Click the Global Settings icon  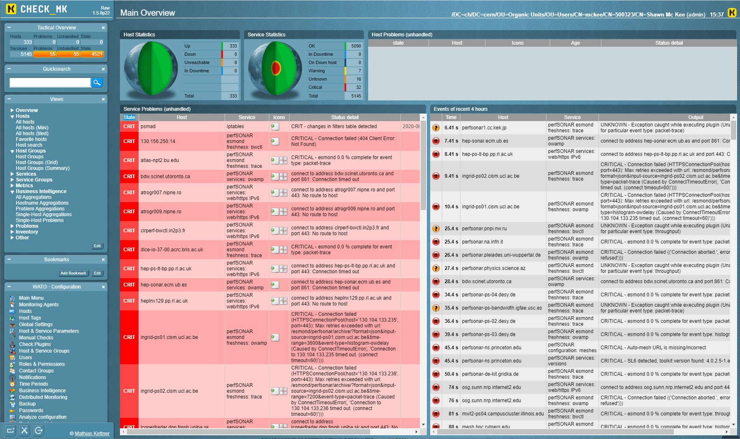pyautogui.click(x=12, y=324)
